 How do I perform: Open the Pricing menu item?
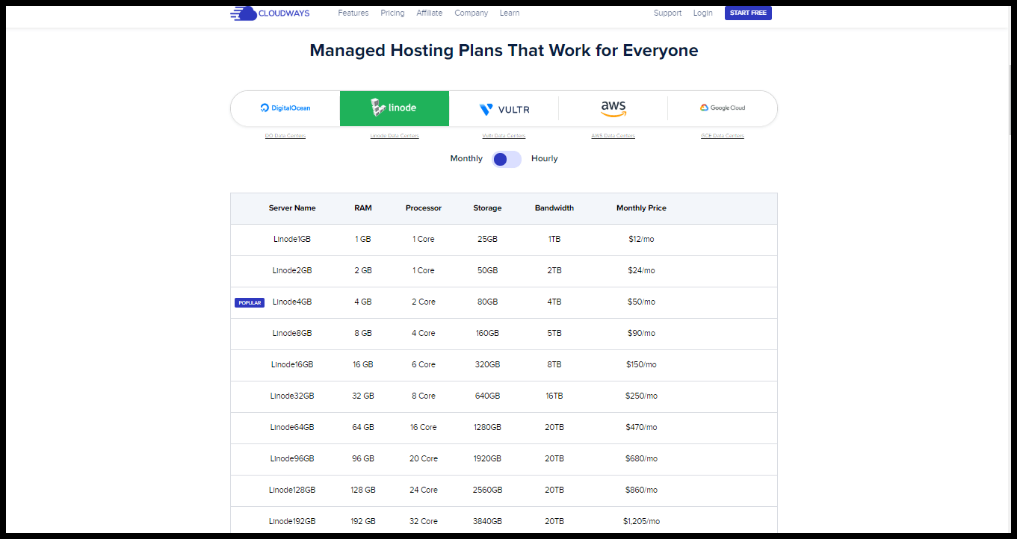point(392,13)
